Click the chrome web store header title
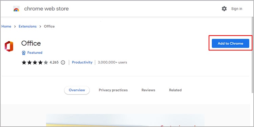The image size is (254, 127). pyautogui.click(x=46, y=8)
